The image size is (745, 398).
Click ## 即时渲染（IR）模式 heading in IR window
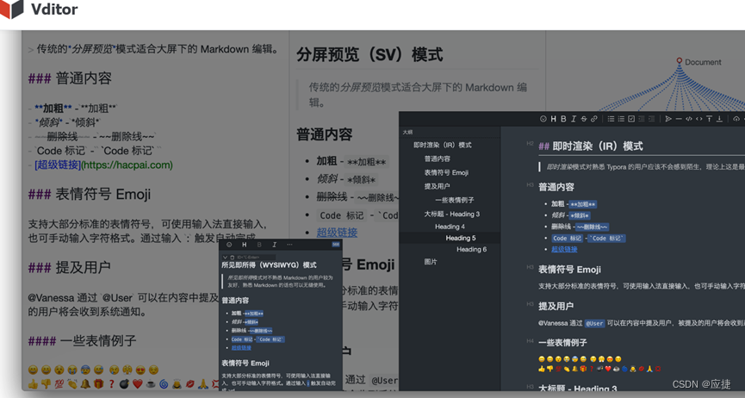click(591, 146)
